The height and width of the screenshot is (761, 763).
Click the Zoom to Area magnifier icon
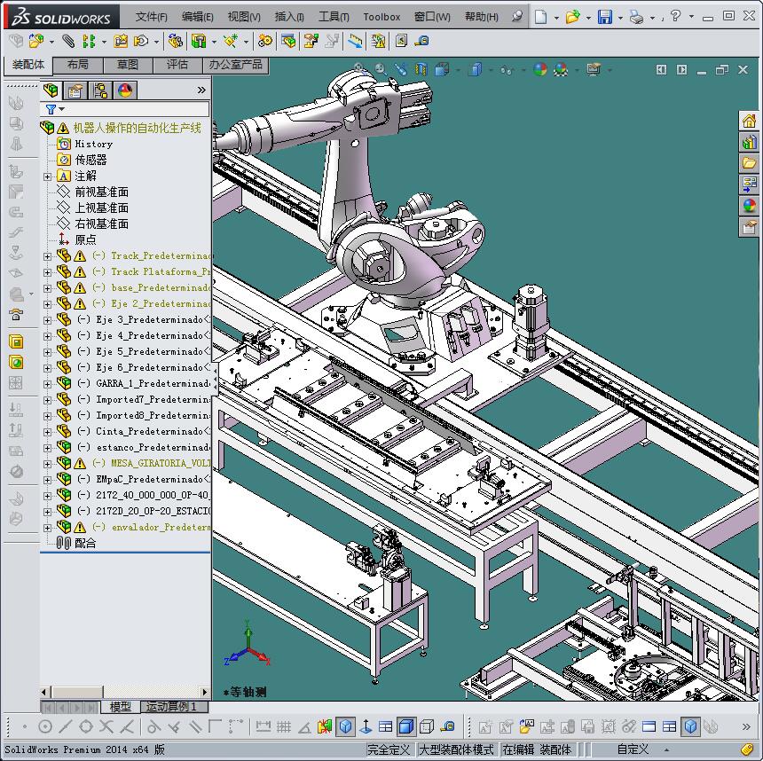point(380,69)
